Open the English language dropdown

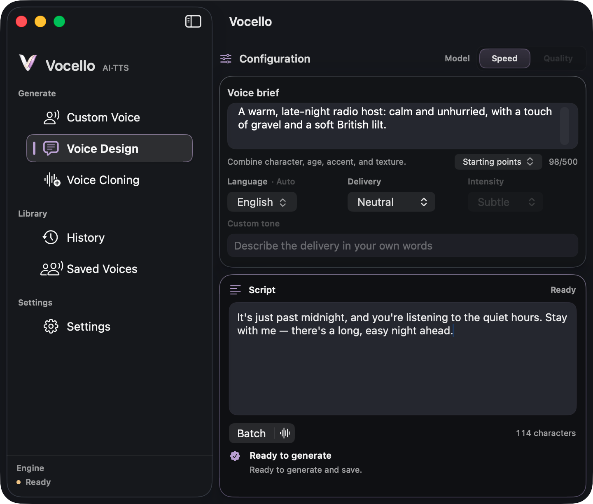coord(262,202)
